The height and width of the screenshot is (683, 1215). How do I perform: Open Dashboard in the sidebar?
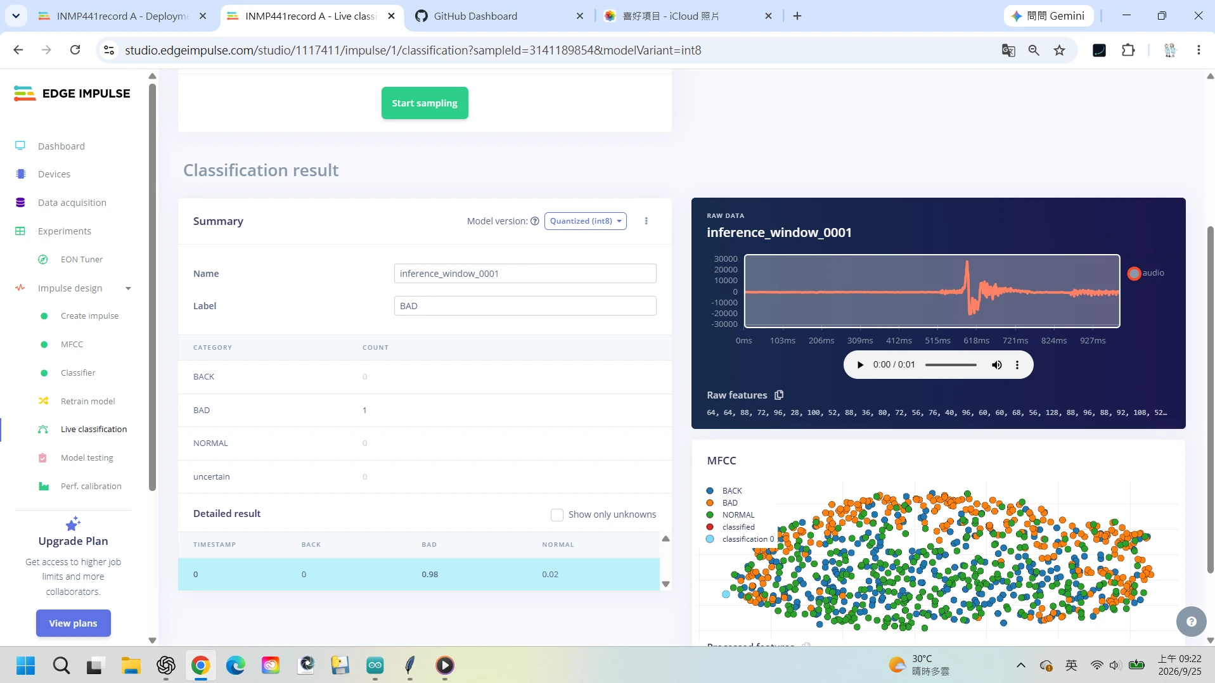click(x=61, y=146)
